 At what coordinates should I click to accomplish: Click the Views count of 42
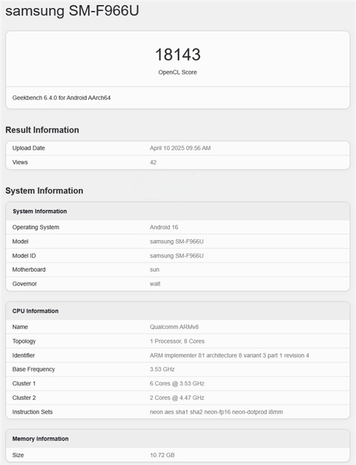153,162
